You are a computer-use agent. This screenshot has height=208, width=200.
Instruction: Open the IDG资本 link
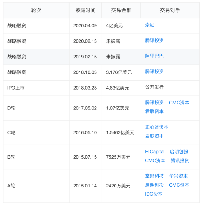[154, 194]
